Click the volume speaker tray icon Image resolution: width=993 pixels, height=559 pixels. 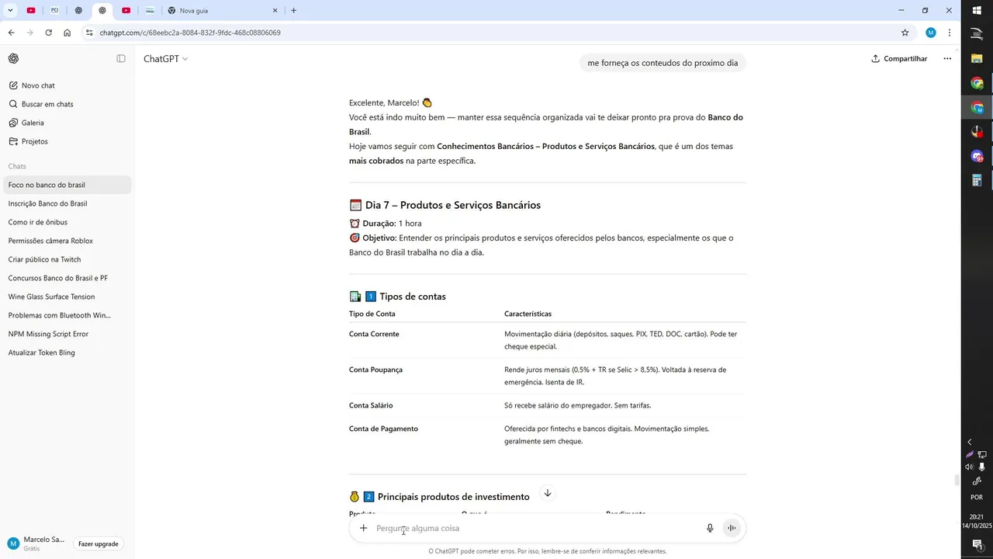click(970, 467)
